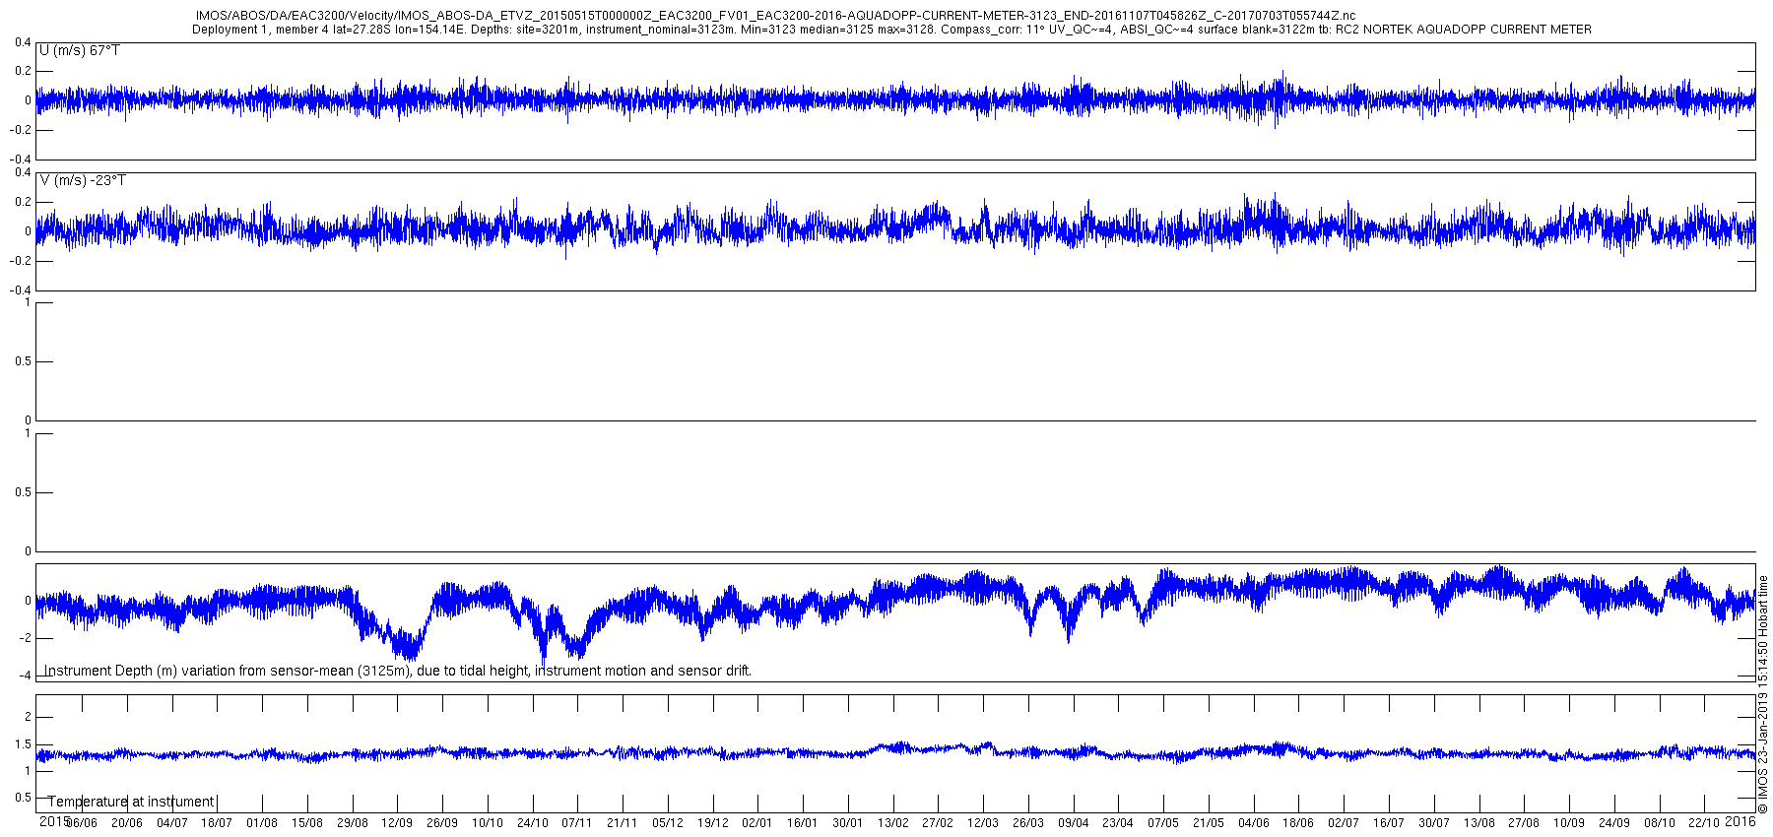Pick the '10/10' date tick label
This screenshot has width=1773, height=837.
point(488,823)
